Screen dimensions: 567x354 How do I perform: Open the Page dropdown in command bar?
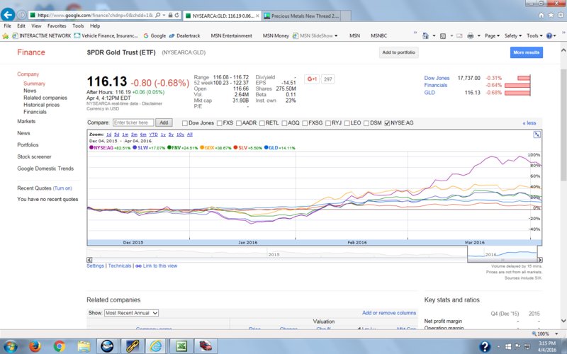pyautogui.click(x=492, y=36)
